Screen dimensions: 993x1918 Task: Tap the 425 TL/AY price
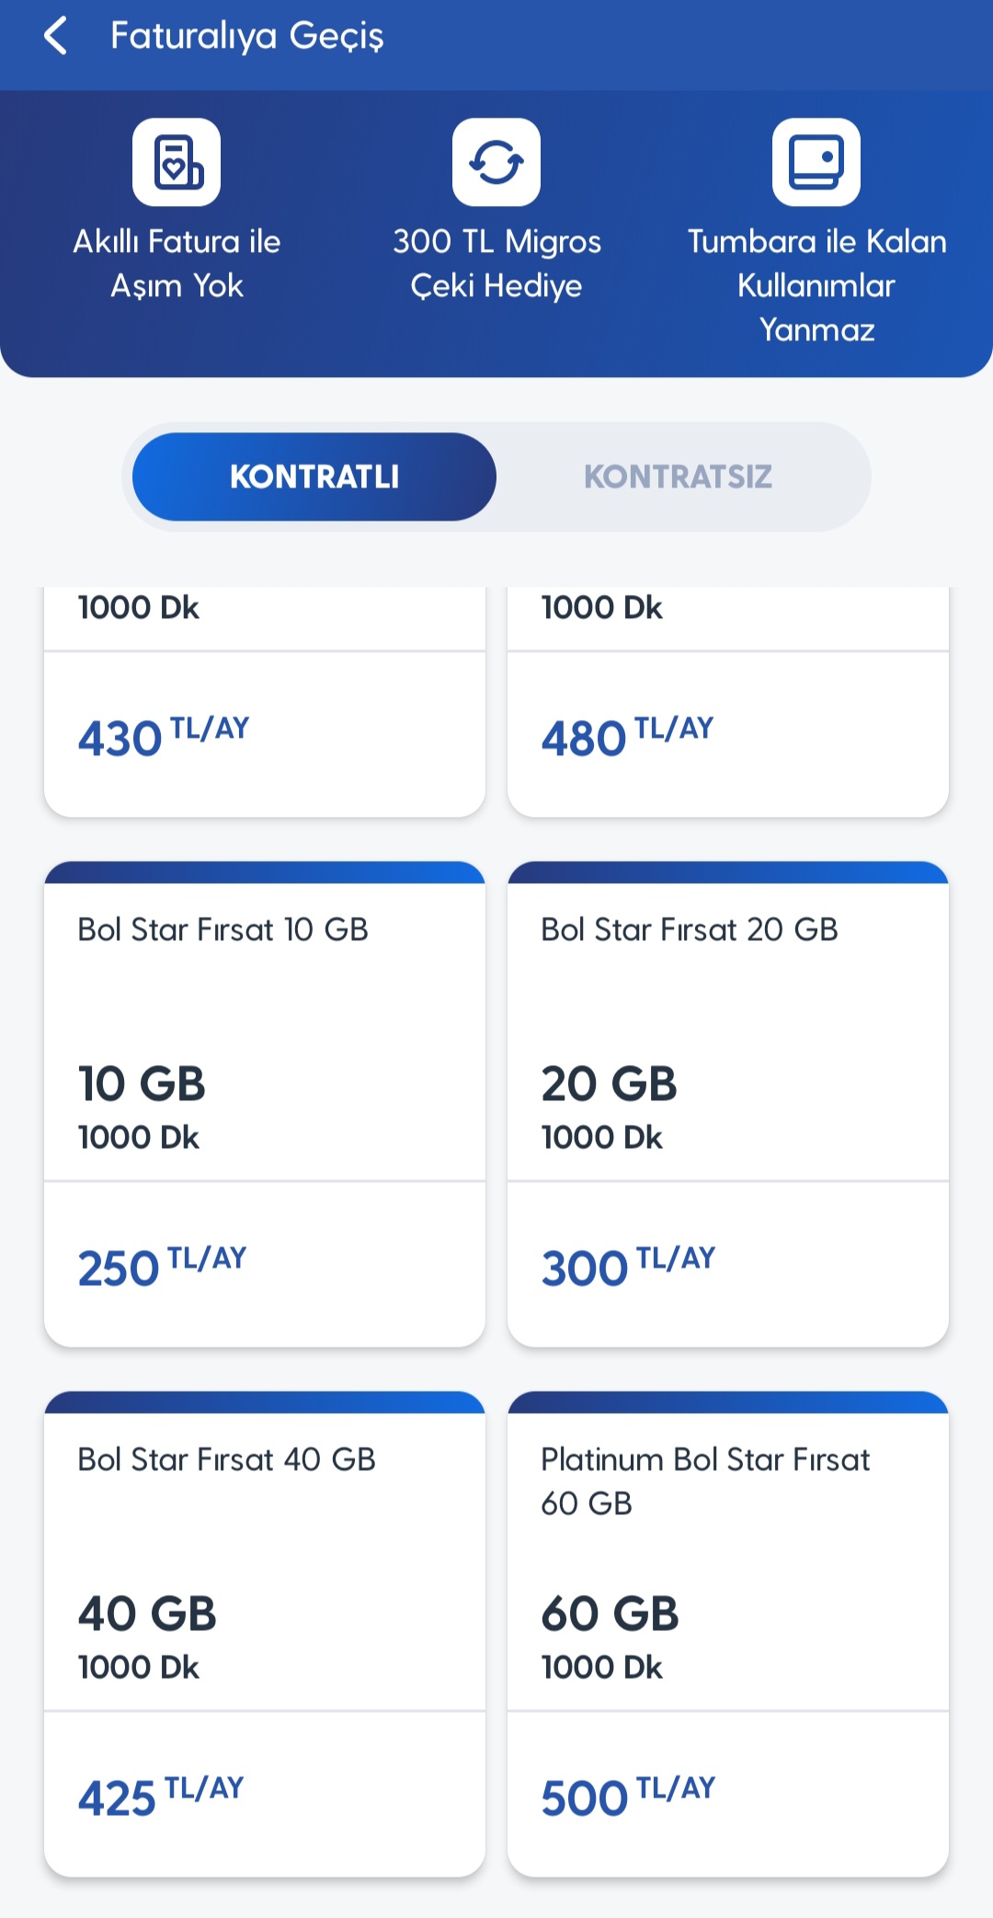click(161, 1797)
